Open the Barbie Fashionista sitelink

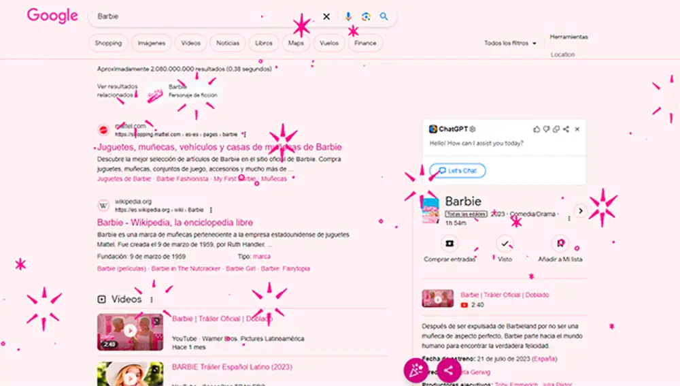pos(182,179)
